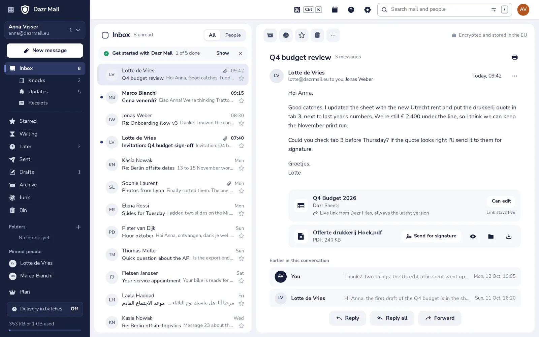Star the Sophie Laurent Photos from Lyon email
Screen dimensions: 539x337
[x=241, y=191]
